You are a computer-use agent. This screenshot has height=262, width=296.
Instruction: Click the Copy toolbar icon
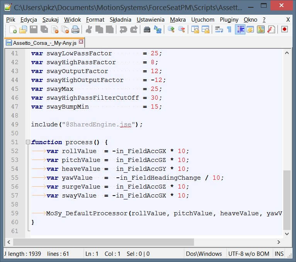(x=99, y=30)
